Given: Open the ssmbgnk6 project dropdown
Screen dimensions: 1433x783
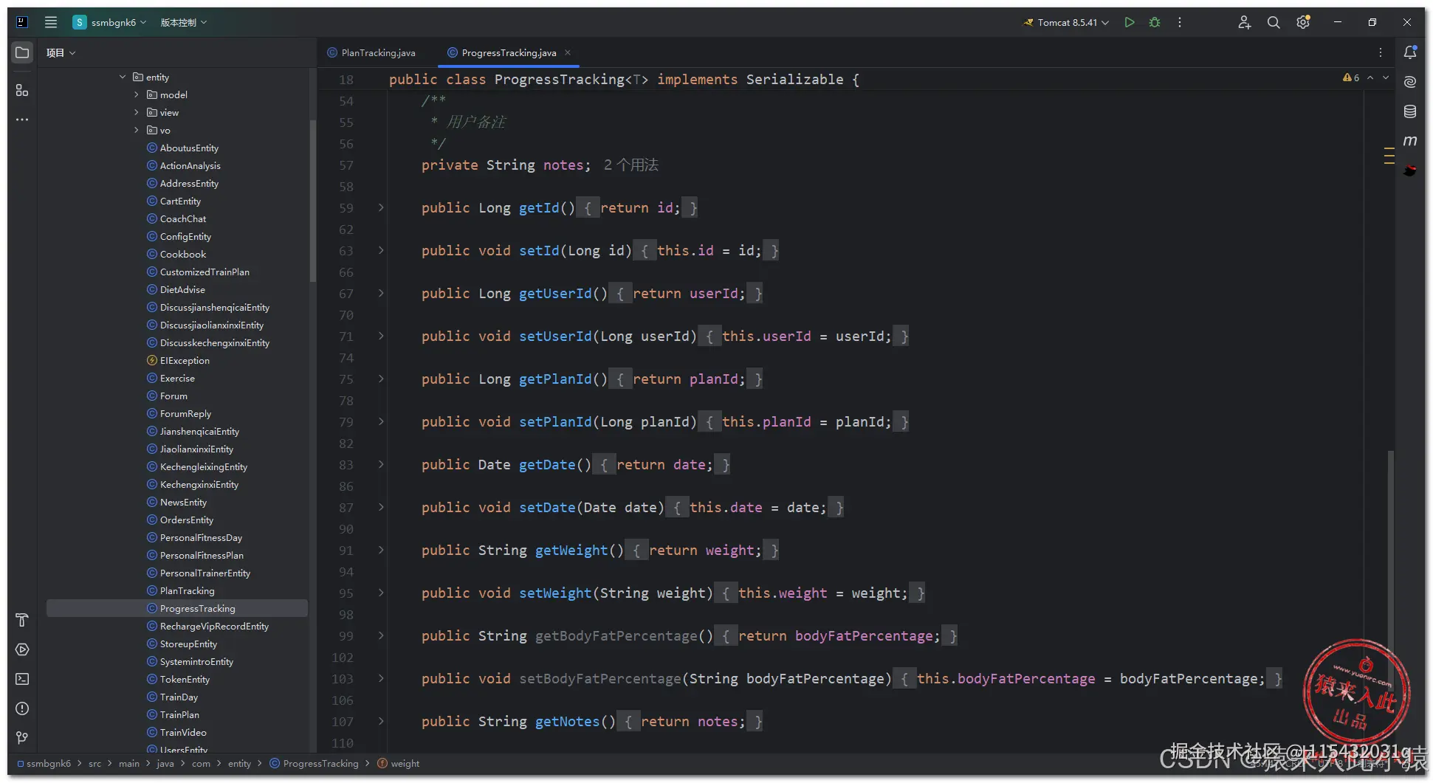Looking at the screenshot, I should tap(109, 22).
